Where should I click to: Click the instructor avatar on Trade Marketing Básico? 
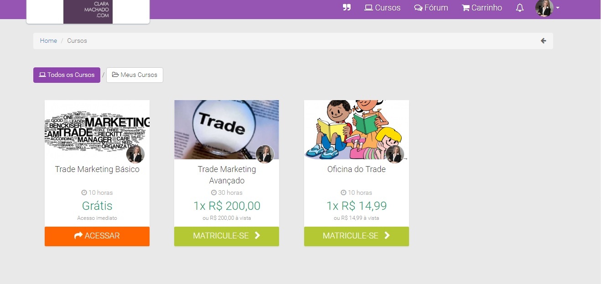point(135,154)
